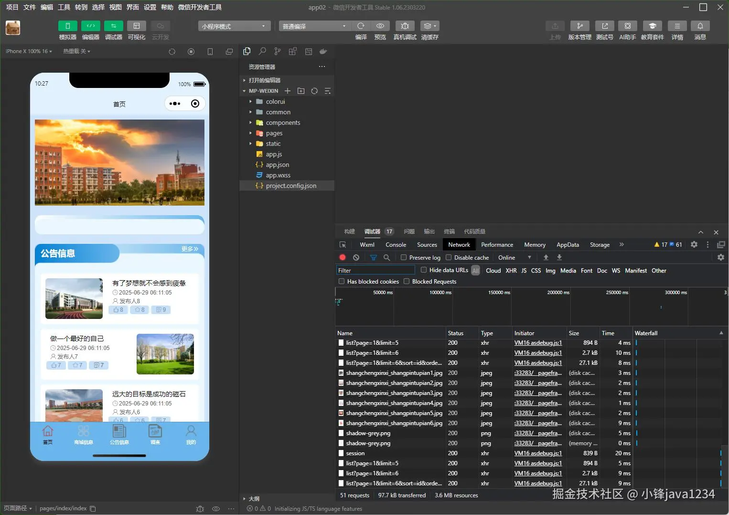Switch to the Performance tab

(x=497, y=244)
